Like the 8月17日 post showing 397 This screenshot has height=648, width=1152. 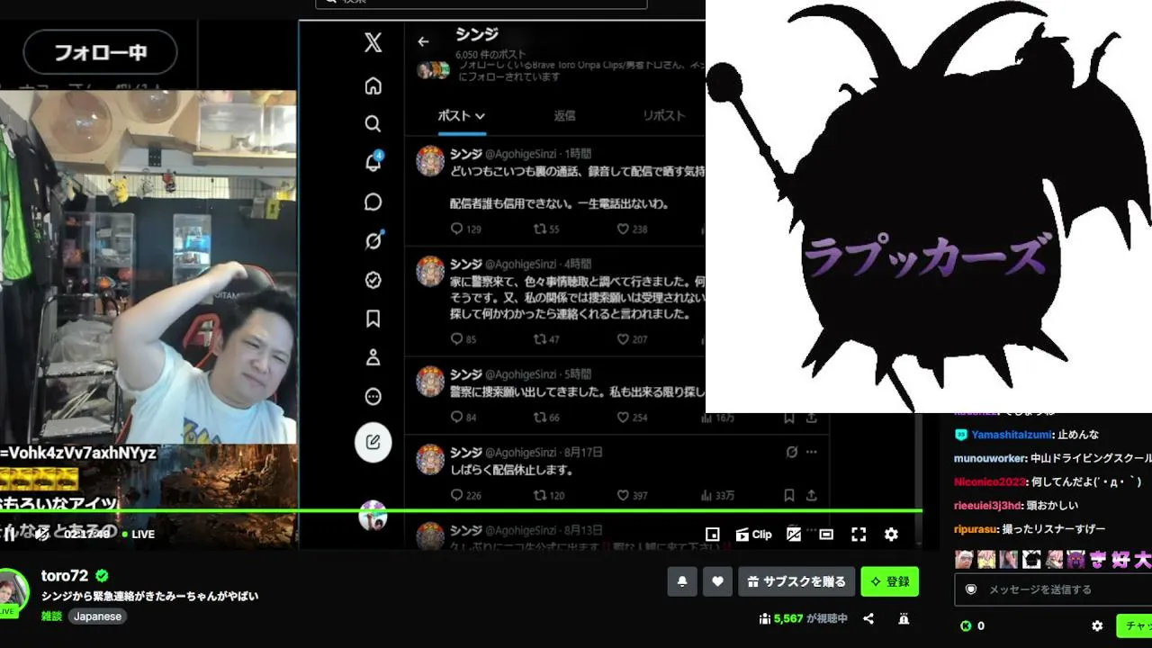[x=632, y=495]
